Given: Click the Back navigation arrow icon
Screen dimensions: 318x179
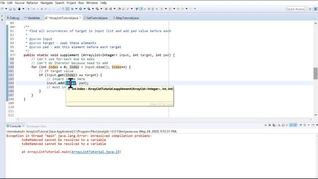Looking at the screenshot, I should pyautogui.click(x=182, y=9).
